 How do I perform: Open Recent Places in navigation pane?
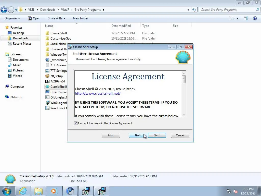[x=22, y=43]
